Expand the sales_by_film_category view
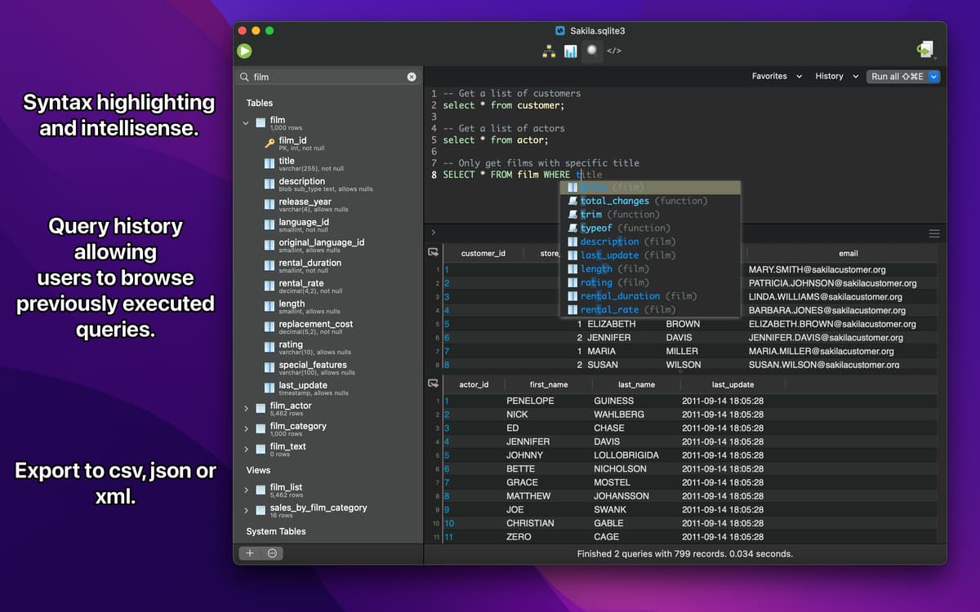The width and height of the screenshot is (980, 612). coord(246,511)
